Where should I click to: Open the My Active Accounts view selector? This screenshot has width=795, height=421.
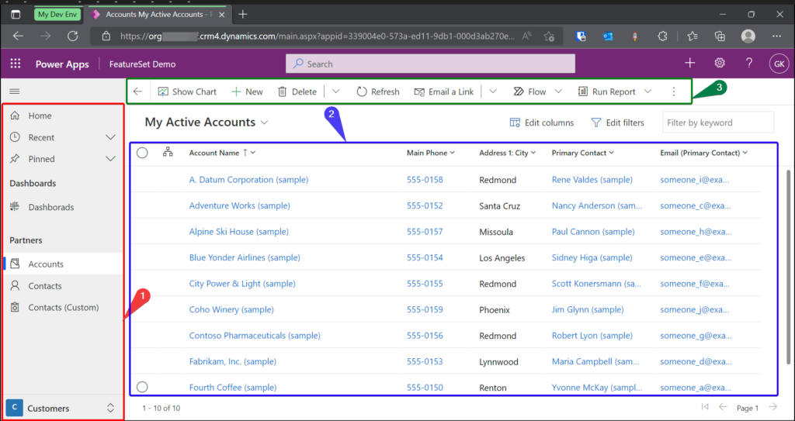(x=265, y=123)
